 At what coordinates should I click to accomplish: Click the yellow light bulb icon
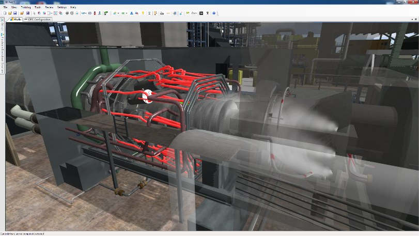click(143, 13)
